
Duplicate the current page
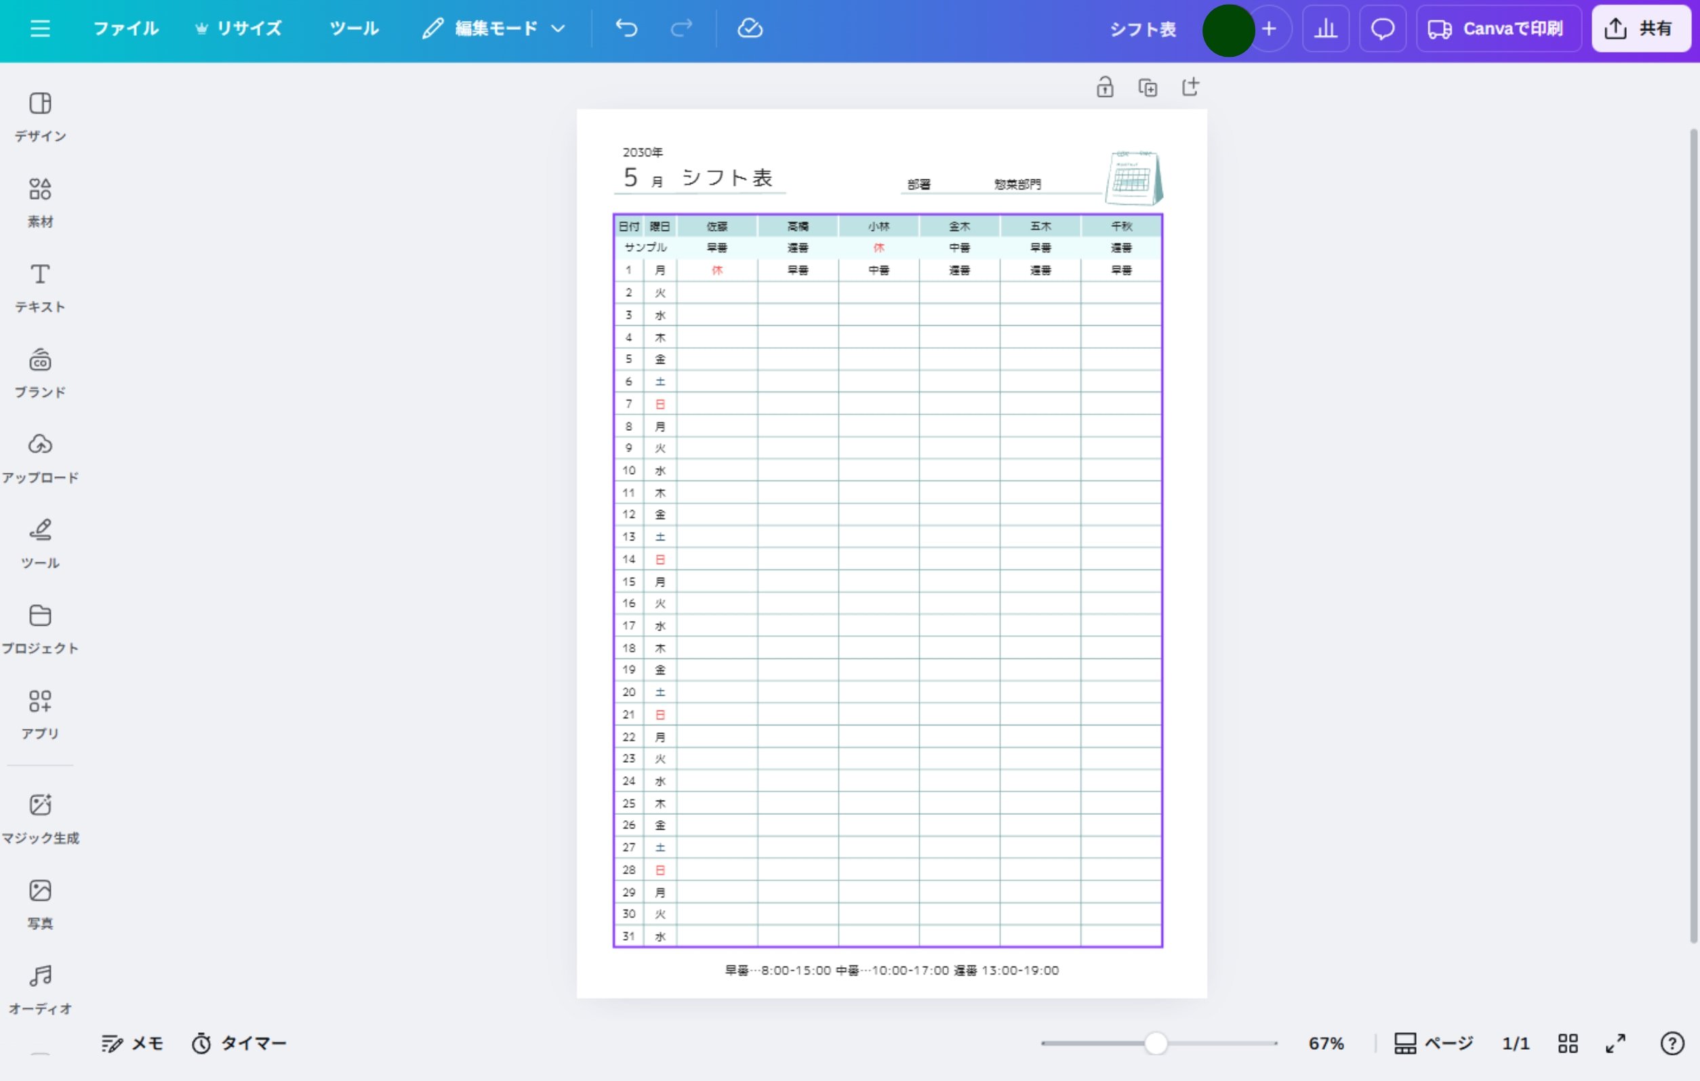(x=1147, y=86)
